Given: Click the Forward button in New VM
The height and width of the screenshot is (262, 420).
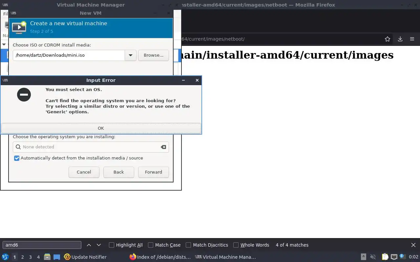Looking at the screenshot, I should (x=154, y=172).
